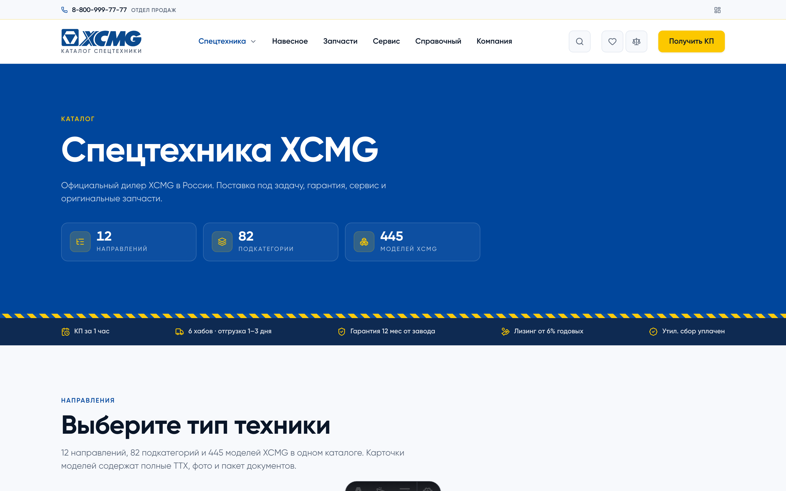Expand the Спецтехника menu chevron
The height and width of the screenshot is (491, 786).
point(254,41)
